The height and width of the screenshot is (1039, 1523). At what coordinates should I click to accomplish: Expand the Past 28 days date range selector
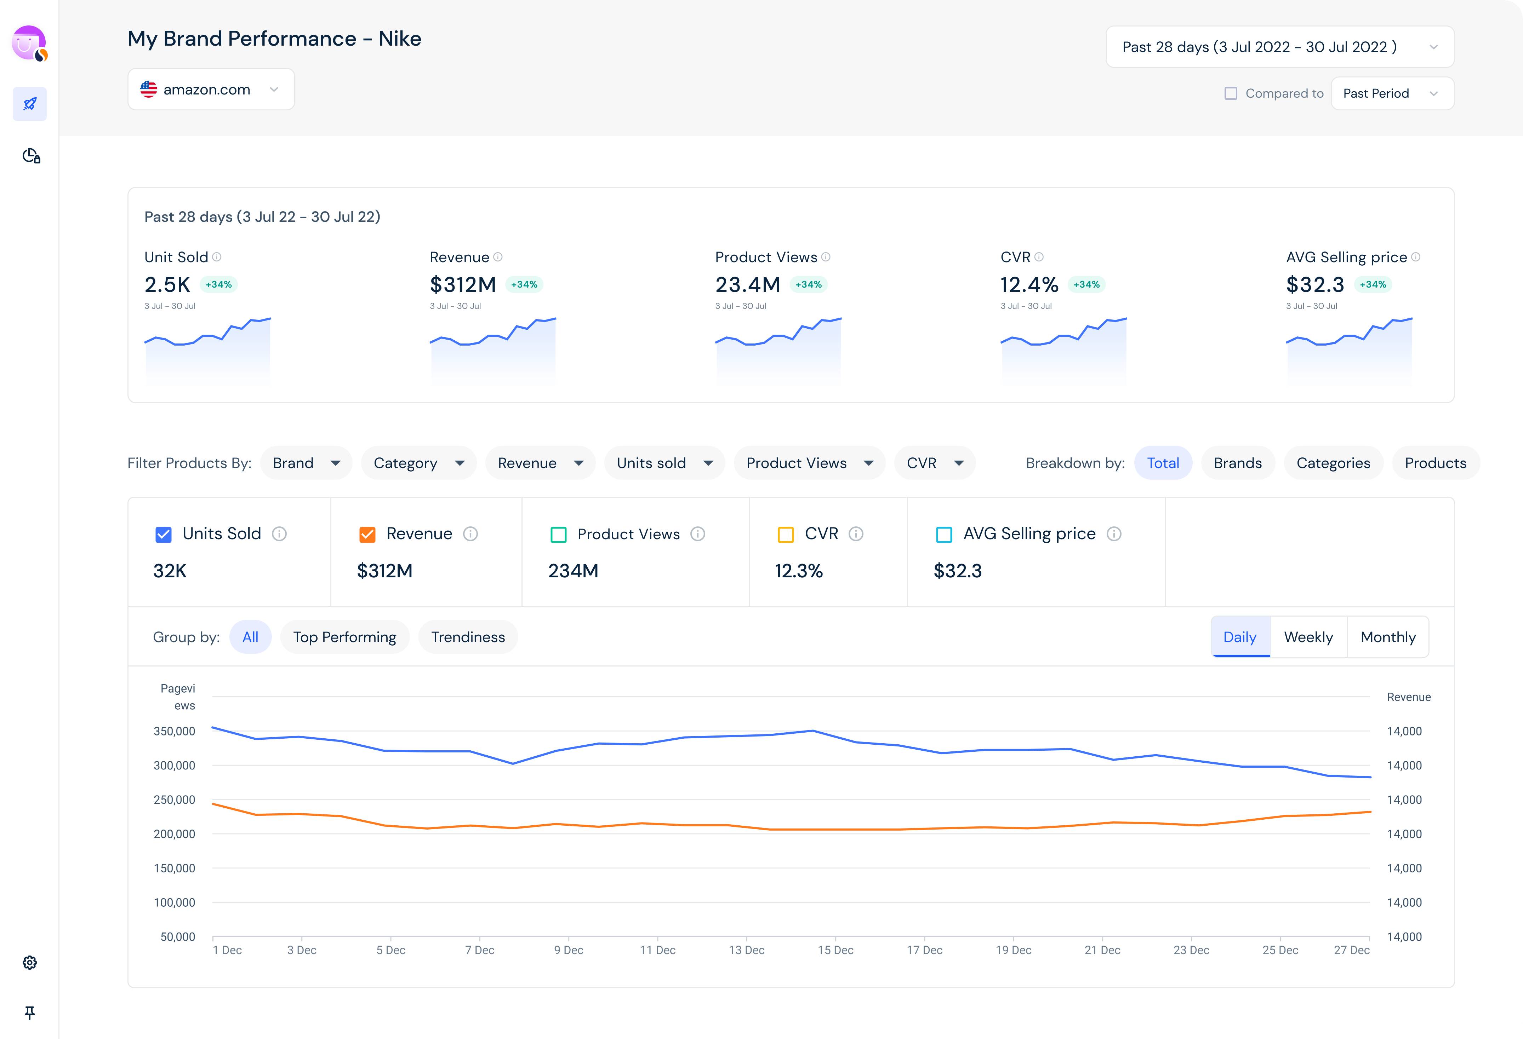(1279, 46)
